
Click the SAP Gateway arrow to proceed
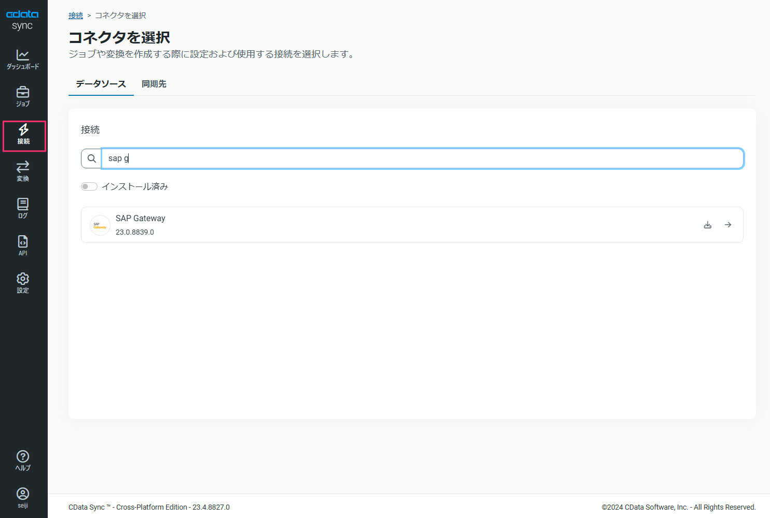tap(728, 225)
